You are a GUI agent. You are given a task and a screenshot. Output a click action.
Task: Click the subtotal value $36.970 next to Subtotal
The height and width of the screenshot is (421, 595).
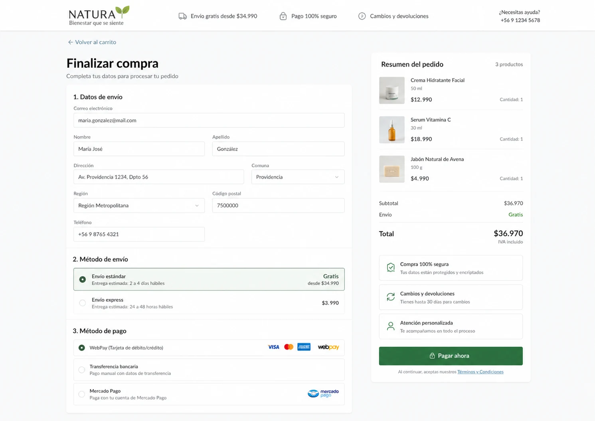click(513, 204)
